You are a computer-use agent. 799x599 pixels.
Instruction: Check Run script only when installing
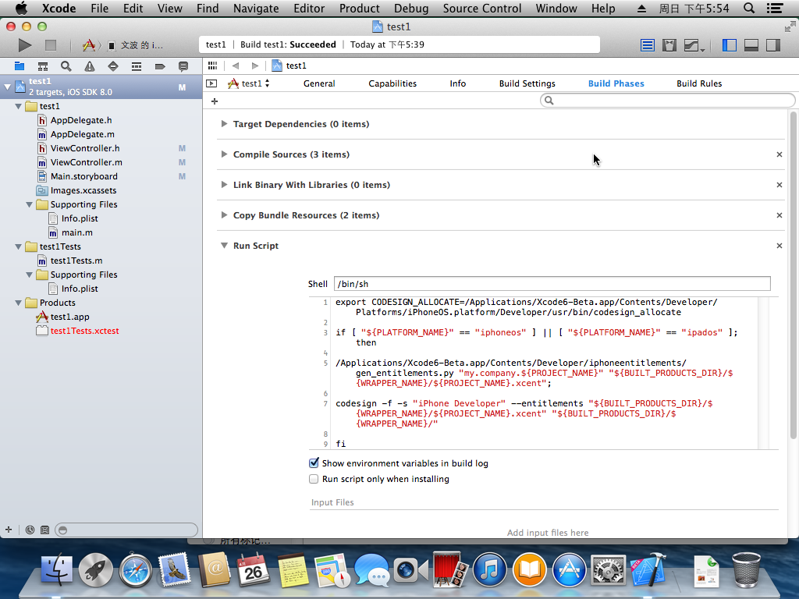(314, 479)
